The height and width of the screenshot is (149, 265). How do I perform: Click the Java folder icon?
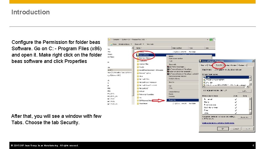(x=138, y=76)
